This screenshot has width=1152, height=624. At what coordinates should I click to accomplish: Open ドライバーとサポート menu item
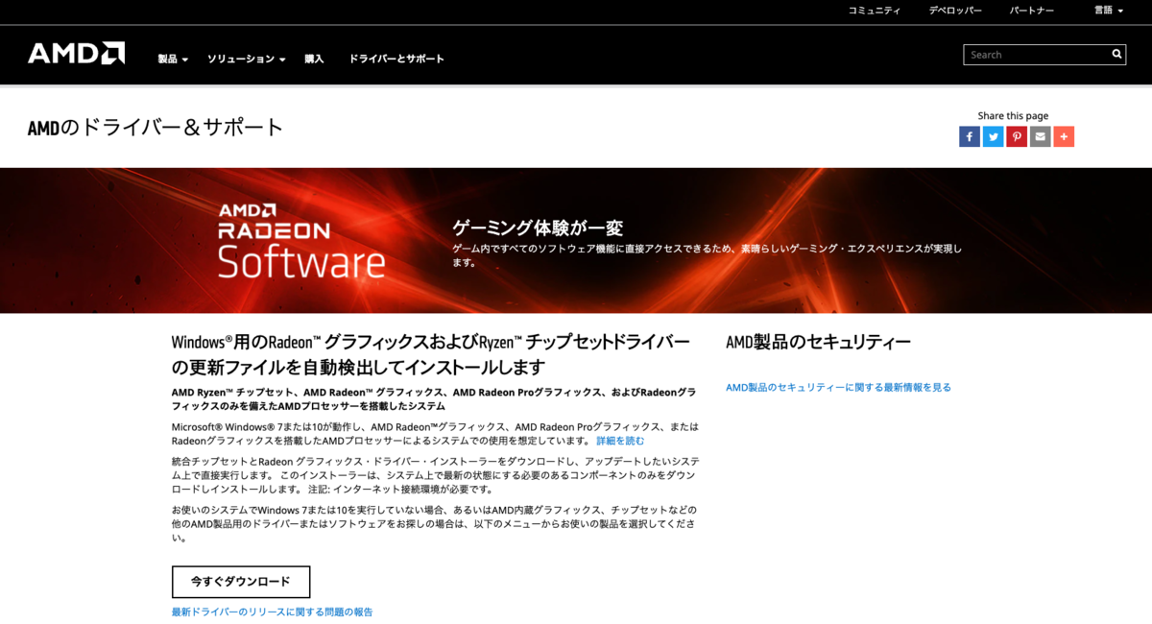[396, 59]
